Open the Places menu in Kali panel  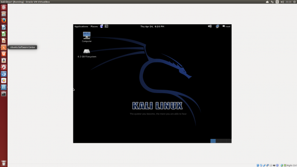tap(94, 26)
